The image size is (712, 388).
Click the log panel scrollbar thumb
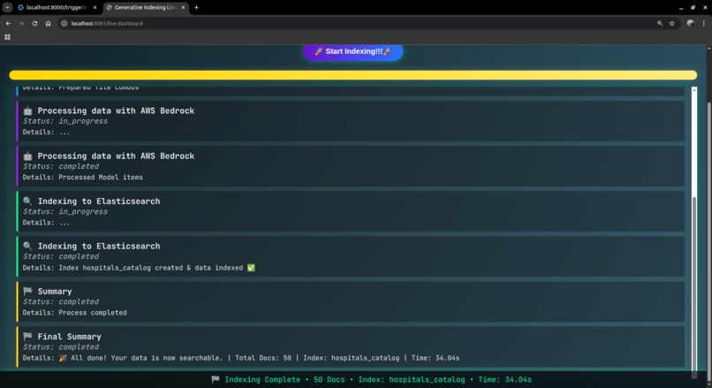693,284
